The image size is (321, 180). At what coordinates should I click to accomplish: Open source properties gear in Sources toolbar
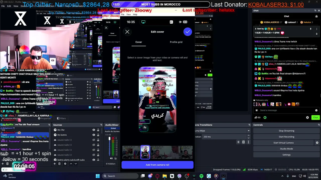click(65, 164)
